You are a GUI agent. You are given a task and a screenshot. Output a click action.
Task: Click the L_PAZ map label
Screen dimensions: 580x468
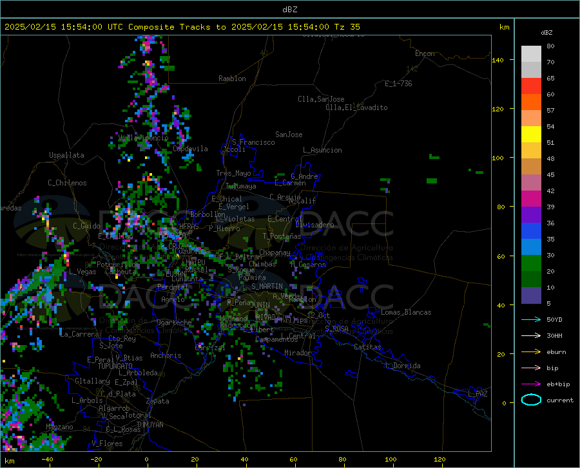pyautogui.click(x=478, y=394)
